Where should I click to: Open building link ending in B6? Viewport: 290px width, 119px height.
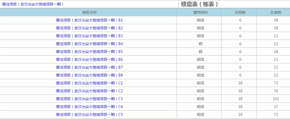pyautogui.click(x=89, y=59)
